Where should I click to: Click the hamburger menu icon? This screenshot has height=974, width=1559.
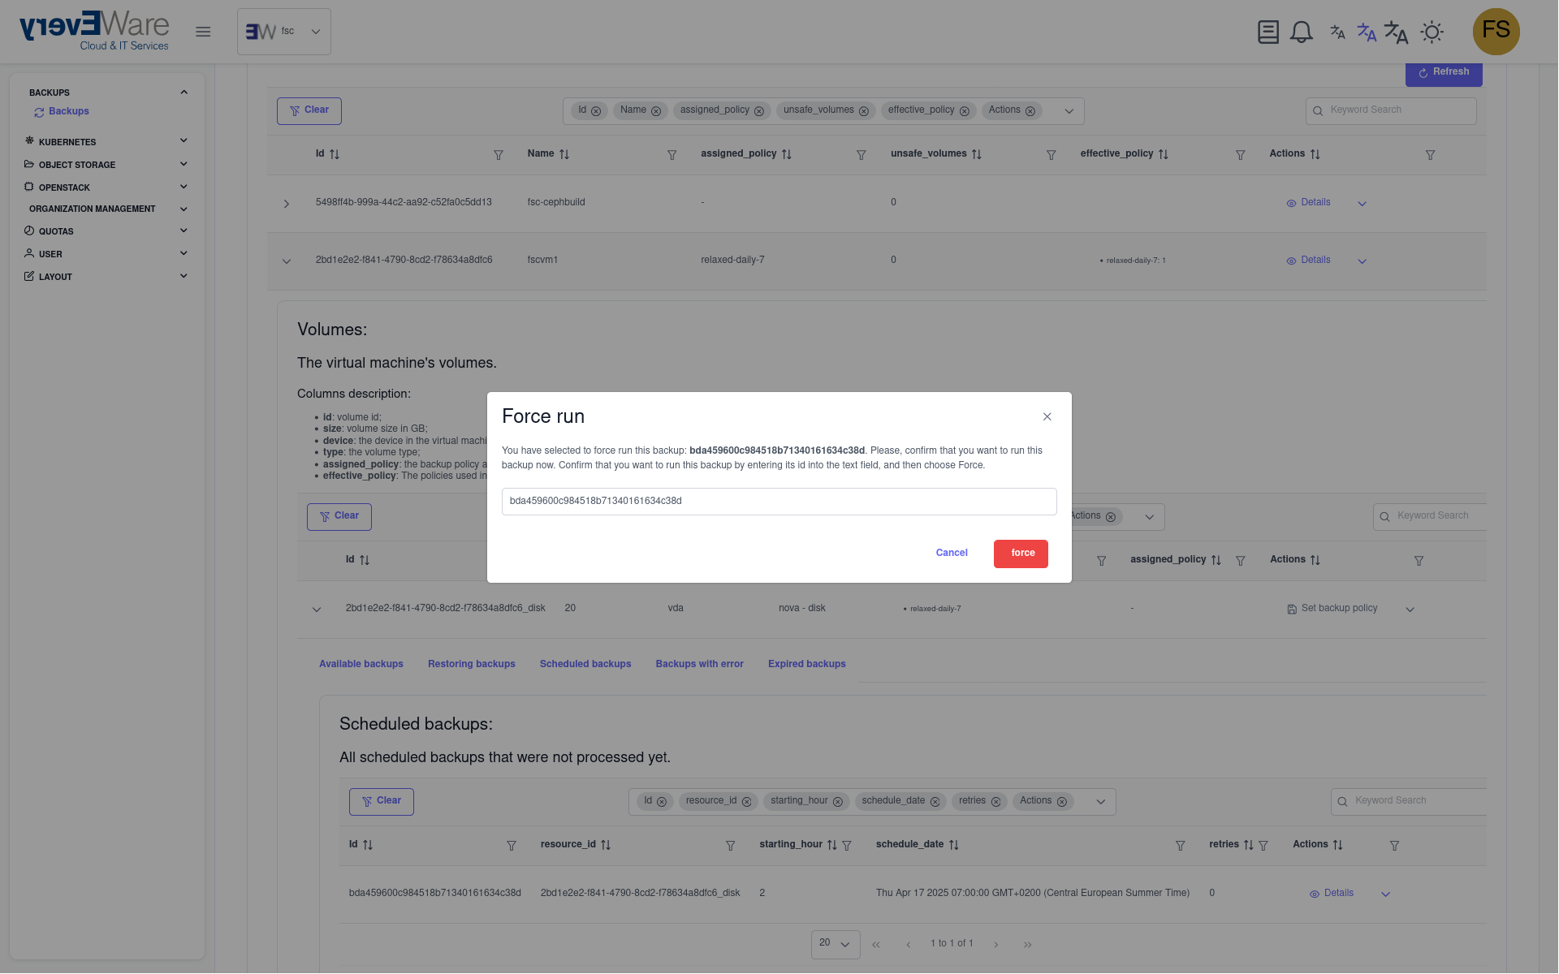tap(203, 32)
